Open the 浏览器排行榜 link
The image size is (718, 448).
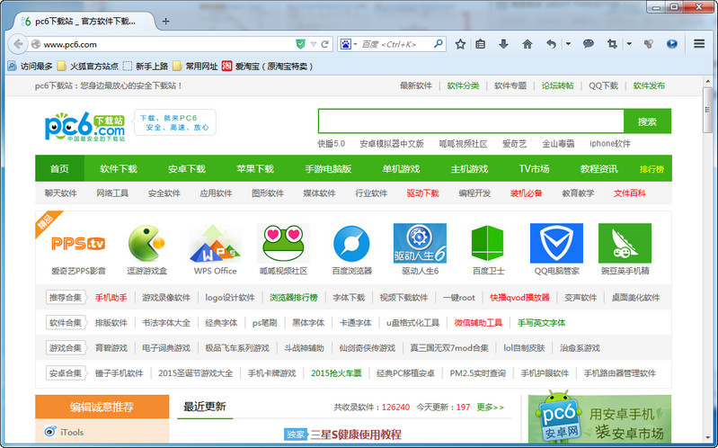tap(293, 298)
